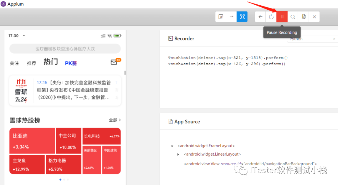Open the 17:16 央行 news item

point(74,90)
